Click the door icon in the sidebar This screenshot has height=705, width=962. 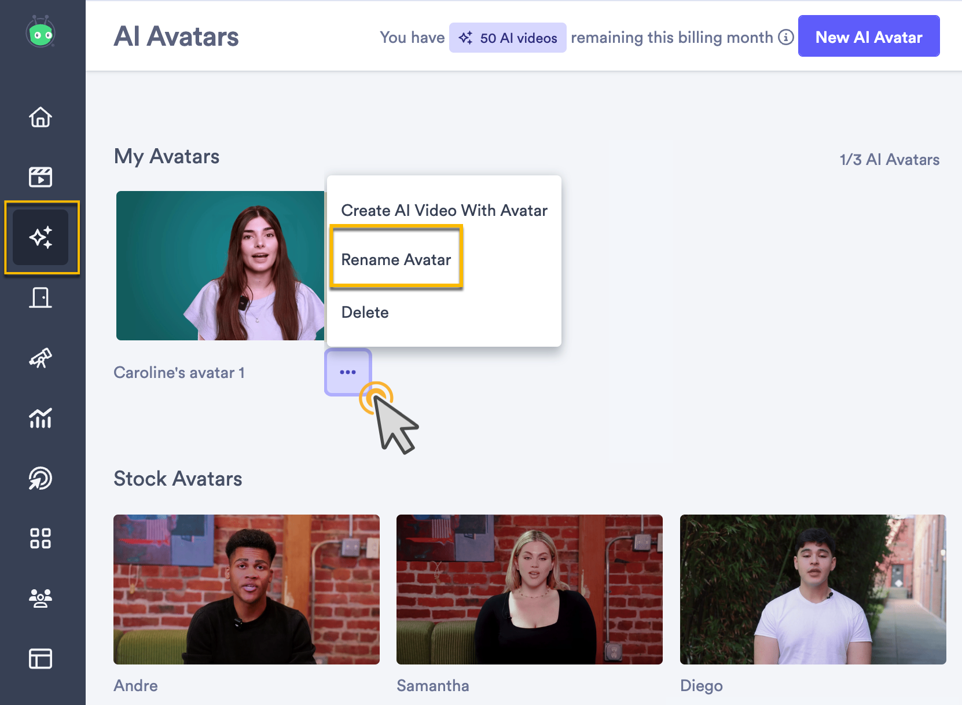point(40,298)
